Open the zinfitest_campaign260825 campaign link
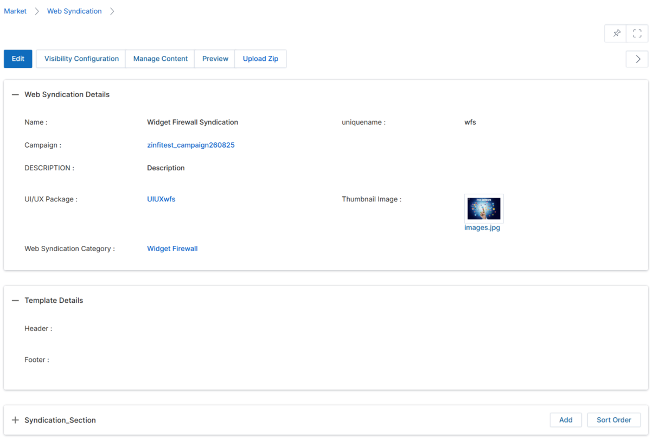Viewport: 653px width, 440px height. (x=191, y=145)
